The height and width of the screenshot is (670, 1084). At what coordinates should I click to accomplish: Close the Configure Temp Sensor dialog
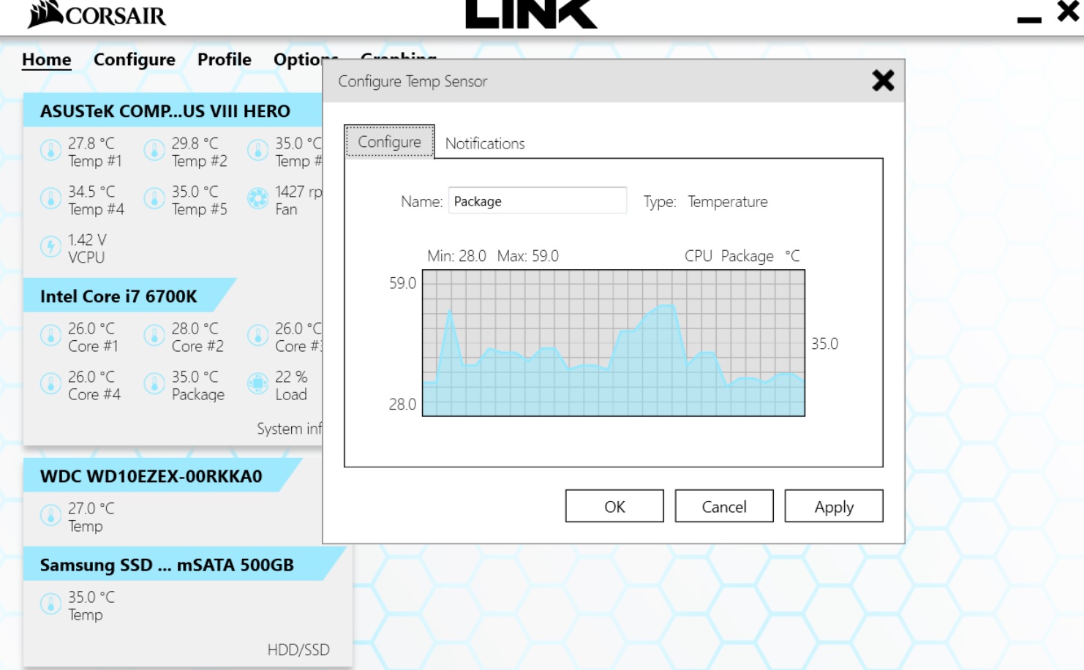pos(883,80)
